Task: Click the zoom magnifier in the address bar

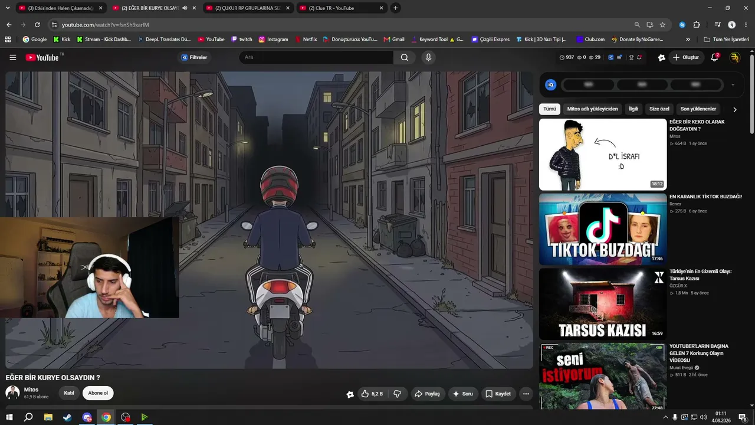Action: point(637,25)
